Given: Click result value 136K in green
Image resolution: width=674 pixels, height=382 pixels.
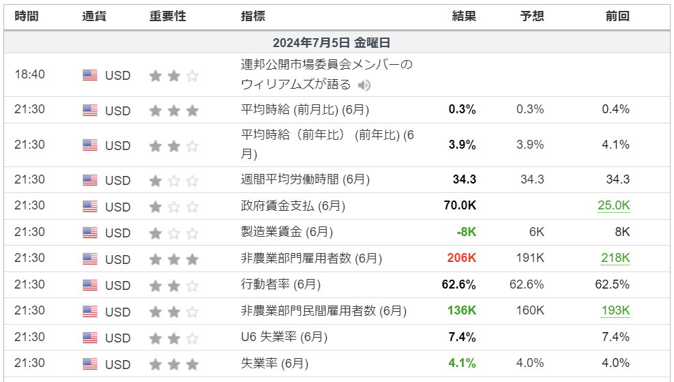Looking at the screenshot, I should tap(461, 310).
